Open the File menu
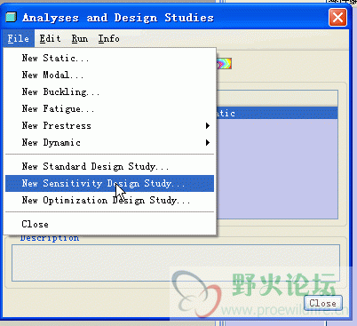Viewport: 357px width, 326px height. tap(19, 38)
